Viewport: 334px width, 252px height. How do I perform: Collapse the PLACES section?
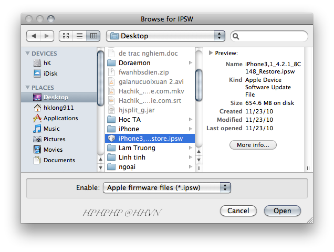click(27, 87)
